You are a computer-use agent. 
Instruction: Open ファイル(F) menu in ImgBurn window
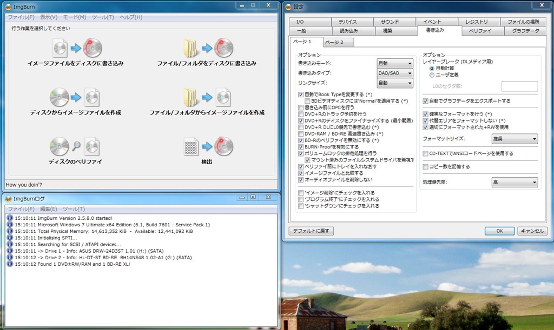click(x=21, y=17)
